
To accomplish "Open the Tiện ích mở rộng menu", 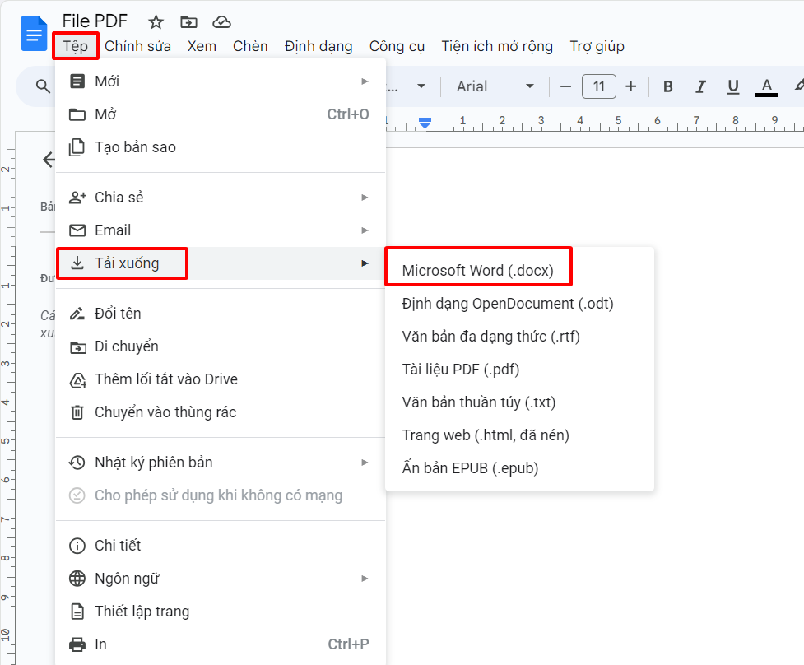I will (x=497, y=46).
